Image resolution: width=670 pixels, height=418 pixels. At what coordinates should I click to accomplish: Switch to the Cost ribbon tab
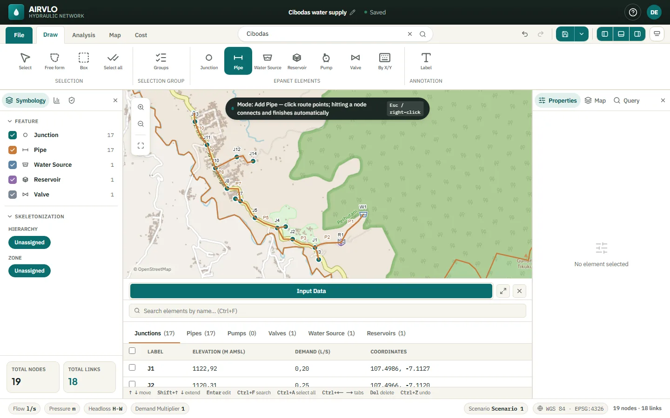click(141, 35)
